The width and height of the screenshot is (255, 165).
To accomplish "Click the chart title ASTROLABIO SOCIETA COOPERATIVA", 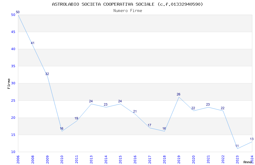I will click(127, 4).
